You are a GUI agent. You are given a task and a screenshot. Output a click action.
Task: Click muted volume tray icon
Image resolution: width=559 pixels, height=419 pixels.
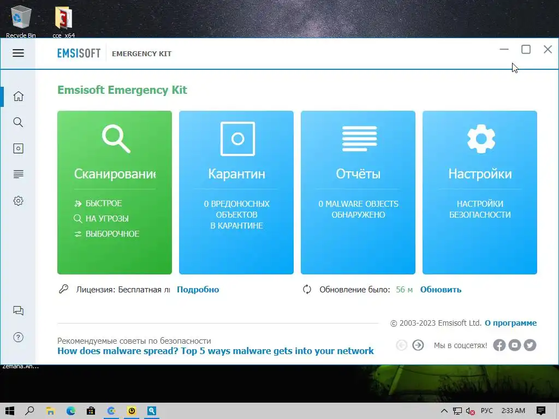(470, 411)
